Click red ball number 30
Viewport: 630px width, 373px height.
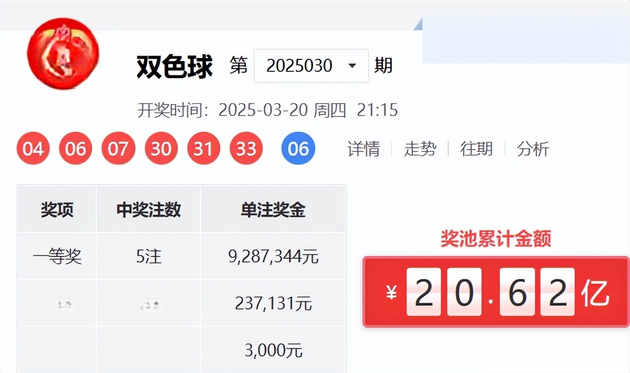[x=161, y=149]
